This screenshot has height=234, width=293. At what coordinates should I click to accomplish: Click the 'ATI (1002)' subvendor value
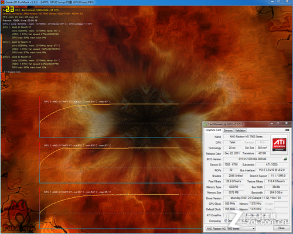click(x=272, y=164)
